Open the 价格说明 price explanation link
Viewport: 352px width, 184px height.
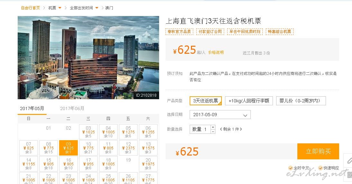coord(216,52)
